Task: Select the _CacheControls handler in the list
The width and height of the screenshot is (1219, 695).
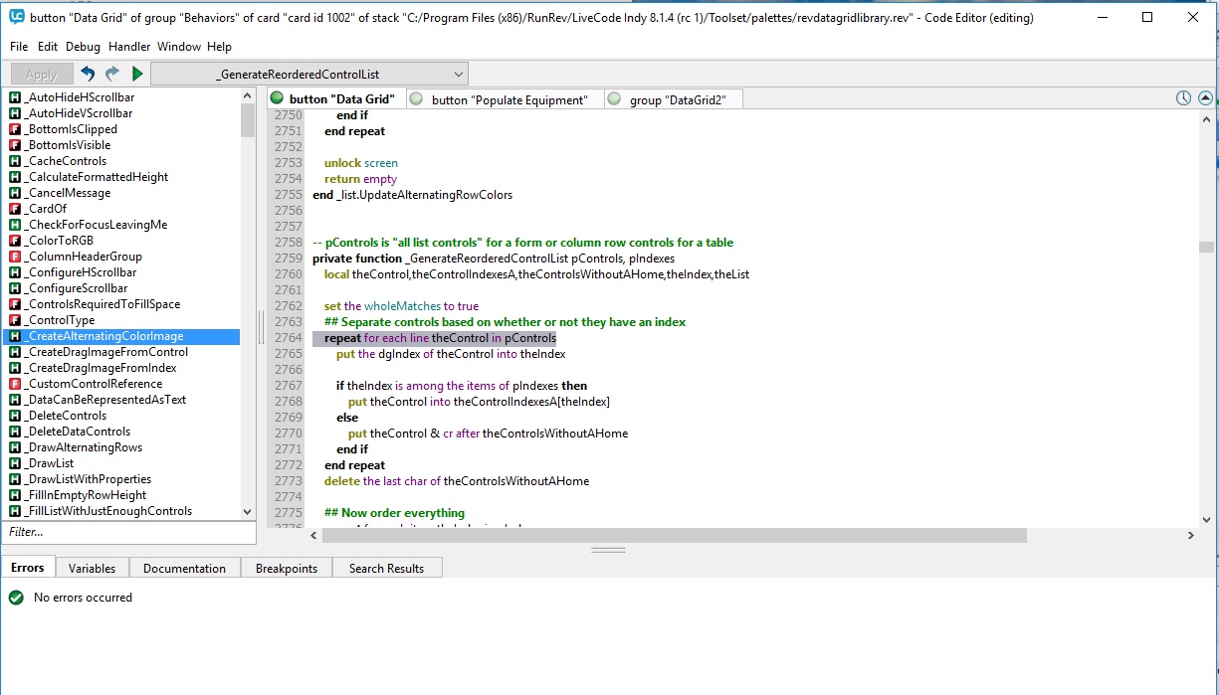Action: tap(67, 161)
